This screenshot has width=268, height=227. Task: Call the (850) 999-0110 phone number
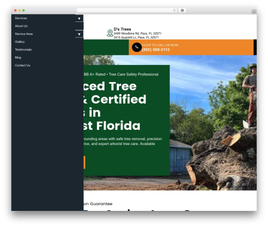tap(155, 50)
